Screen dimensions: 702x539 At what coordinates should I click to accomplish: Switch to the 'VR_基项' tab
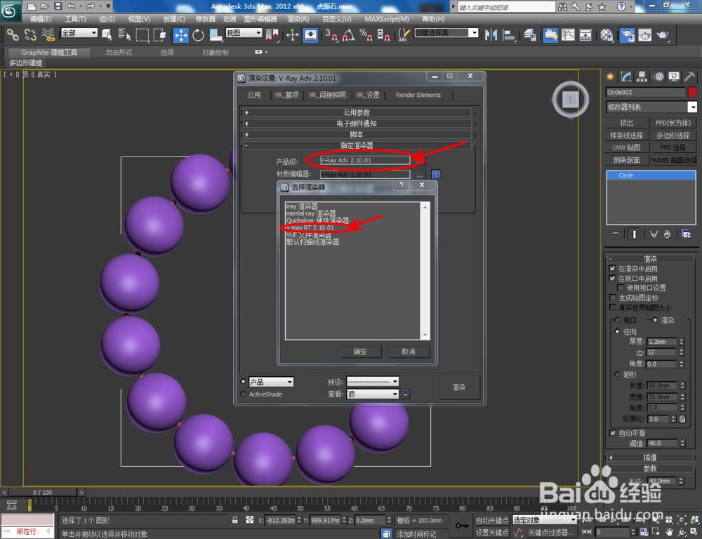click(287, 95)
